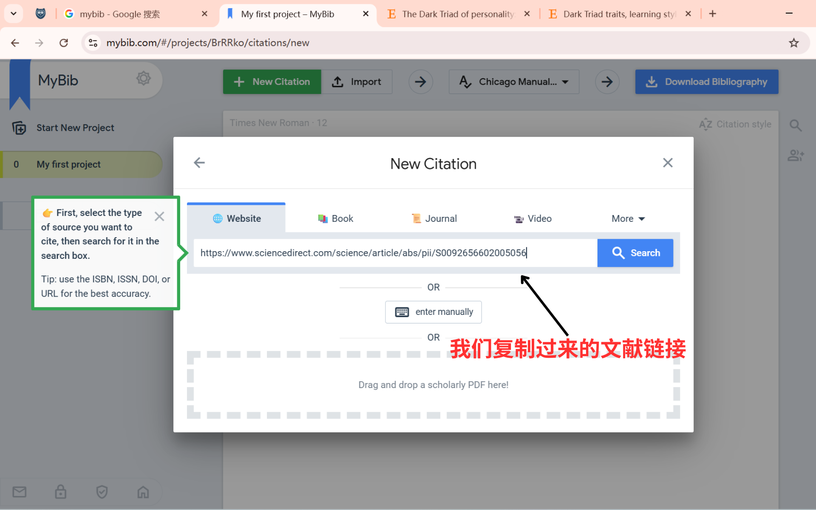Click the magnifier search icon at right edge

[x=796, y=125]
